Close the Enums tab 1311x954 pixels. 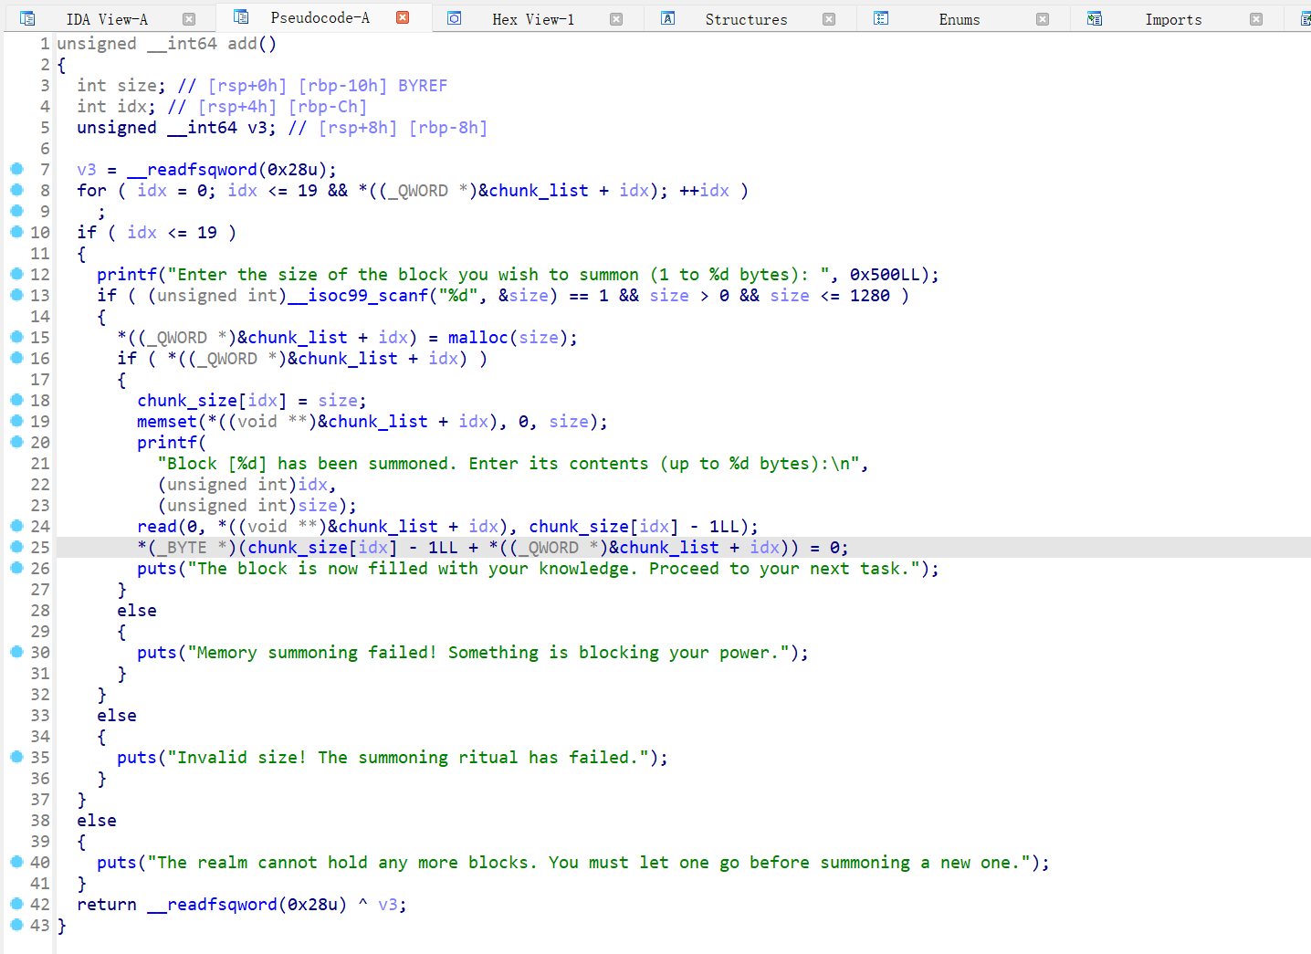[x=1043, y=19]
